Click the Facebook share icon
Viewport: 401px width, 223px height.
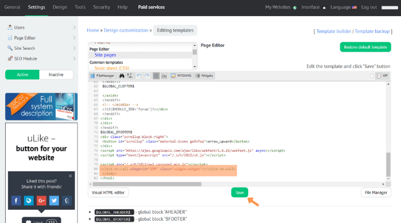16,201
